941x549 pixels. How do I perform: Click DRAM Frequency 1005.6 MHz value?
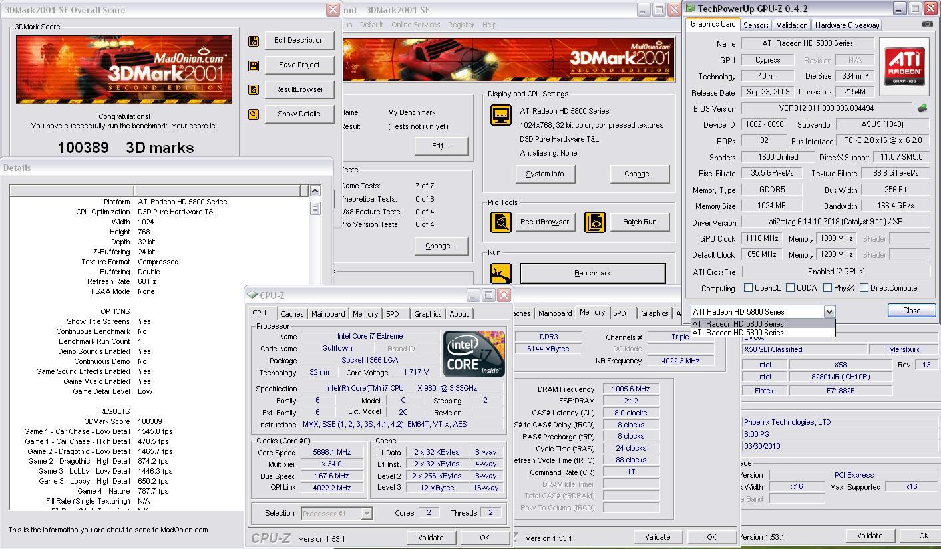pos(631,389)
